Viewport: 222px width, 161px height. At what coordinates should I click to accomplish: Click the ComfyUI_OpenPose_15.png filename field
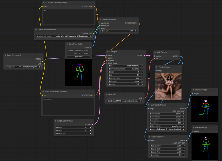pyautogui.click(x=79, y=51)
